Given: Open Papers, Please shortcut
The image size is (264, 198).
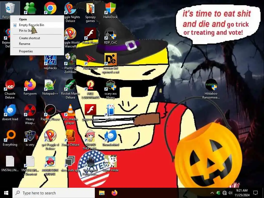Looking at the screenshot, I should point(50,112).
